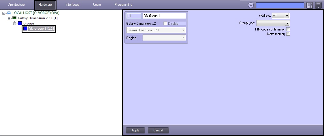Click the blue Groups folder icon
The width and height of the screenshot is (324, 136).
coord(20,23)
